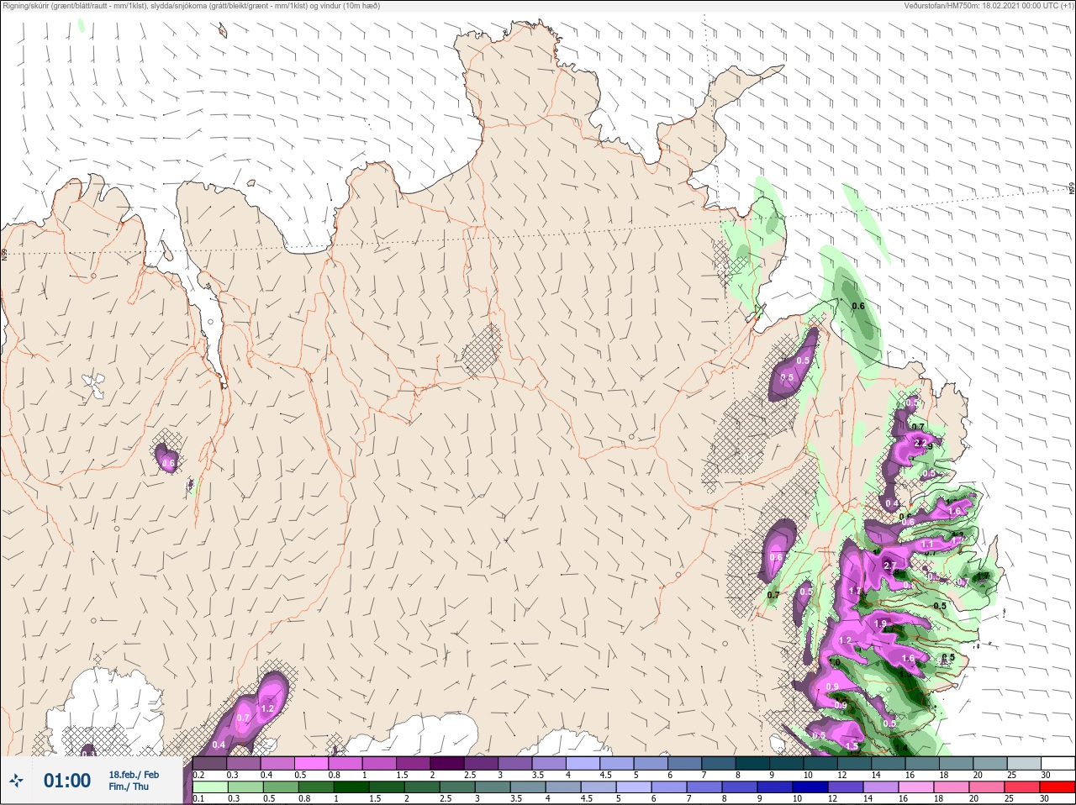Click the 2.2 precipitation value on map
Viewport: 1076px width, 805px height.
pyautogui.click(x=920, y=443)
